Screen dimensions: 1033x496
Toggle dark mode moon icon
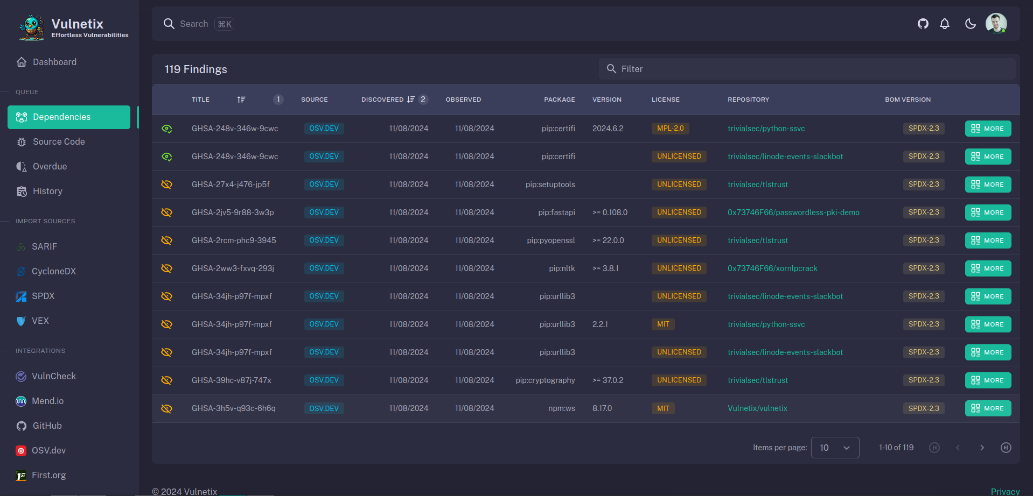(x=971, y=24)
